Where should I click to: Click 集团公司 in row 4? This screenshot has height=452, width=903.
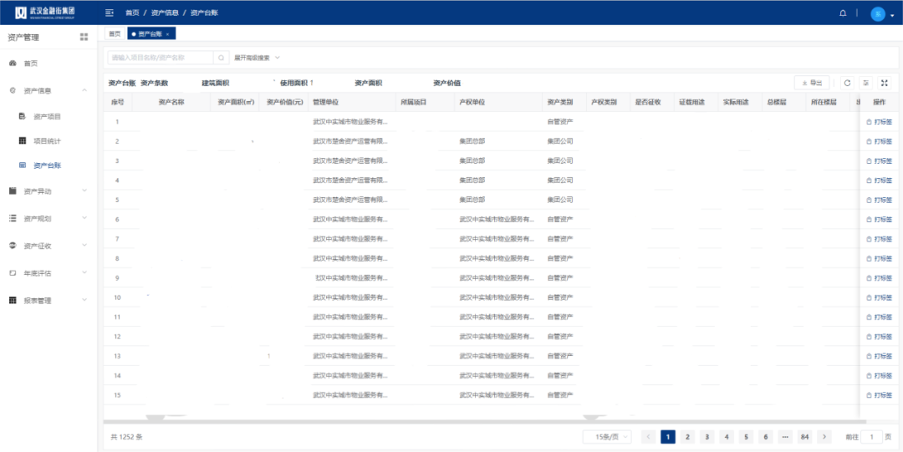pyautogui.click(x=560, y=180)
